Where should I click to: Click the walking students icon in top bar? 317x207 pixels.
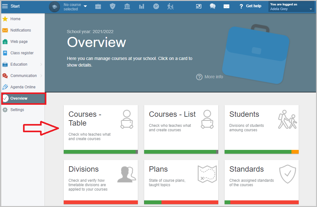[x=170, y=7]
